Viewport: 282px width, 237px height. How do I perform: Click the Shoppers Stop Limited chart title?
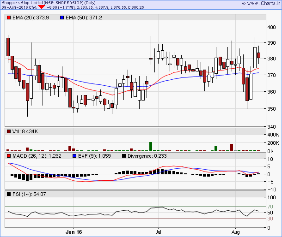[49, 3]
